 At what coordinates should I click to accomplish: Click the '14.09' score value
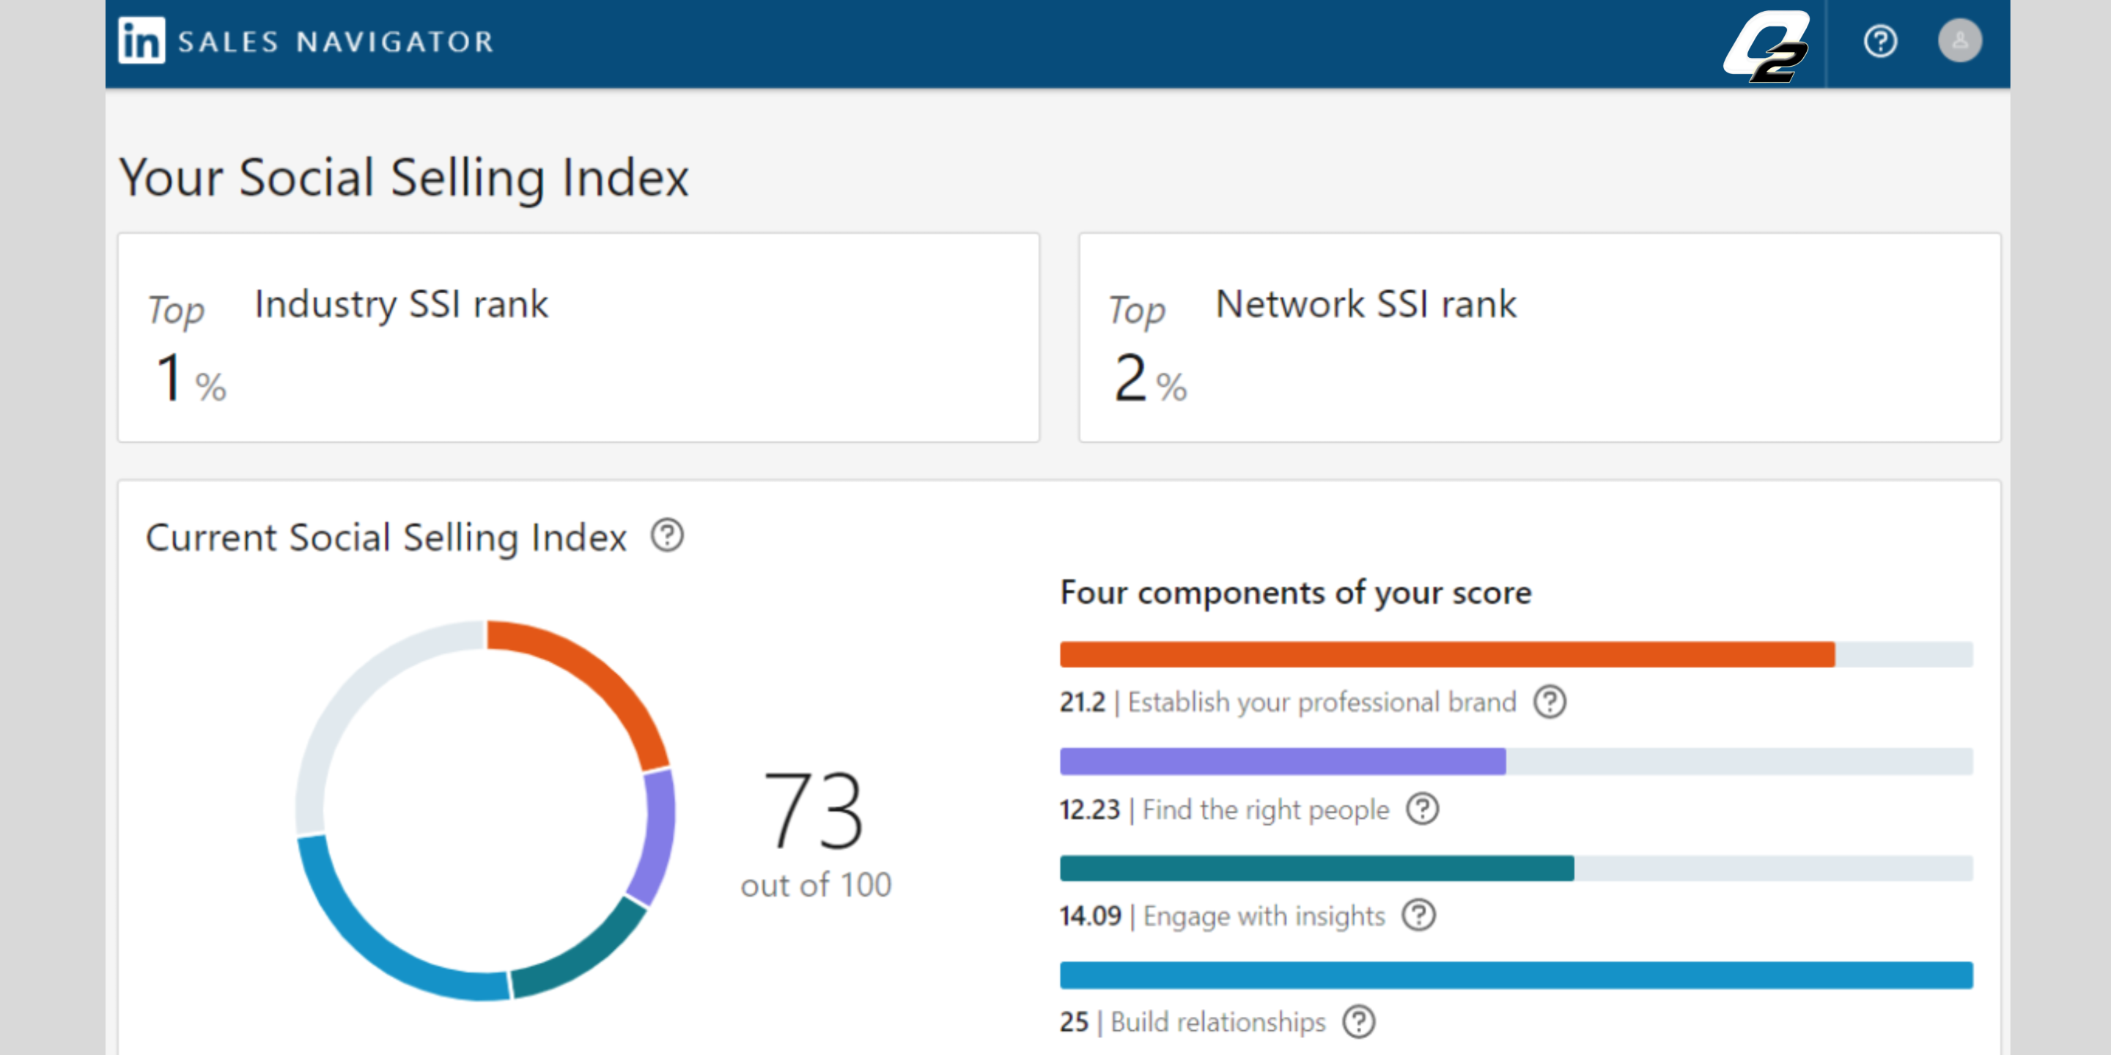1090,915
